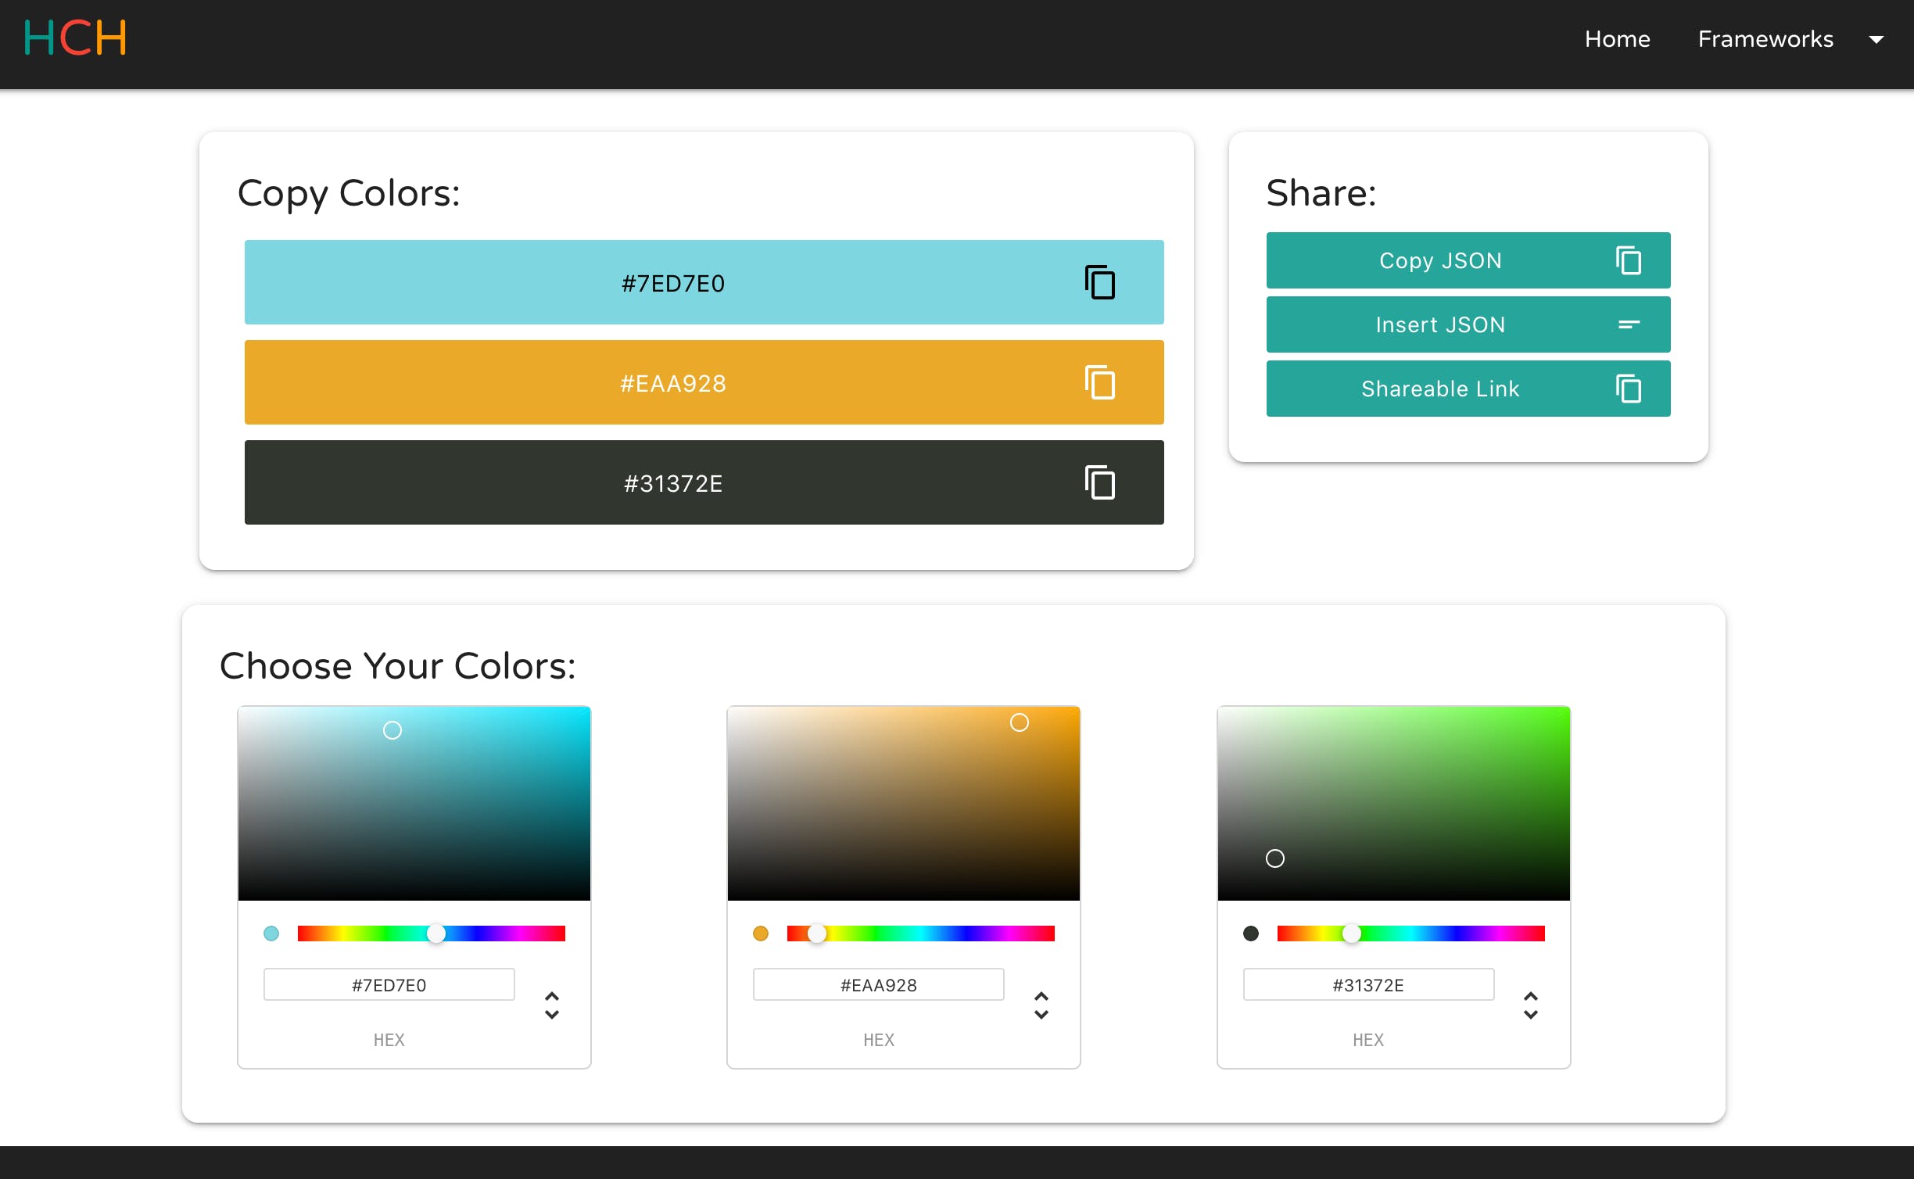The height and width of the screenshot is (1179, 1914).
Task: Click the hue slider handle for #7ED7E0
Action: (x=436, y=933)
